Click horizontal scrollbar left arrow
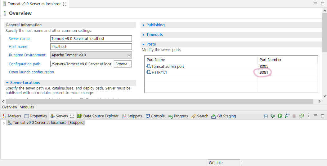 (3, 102)
